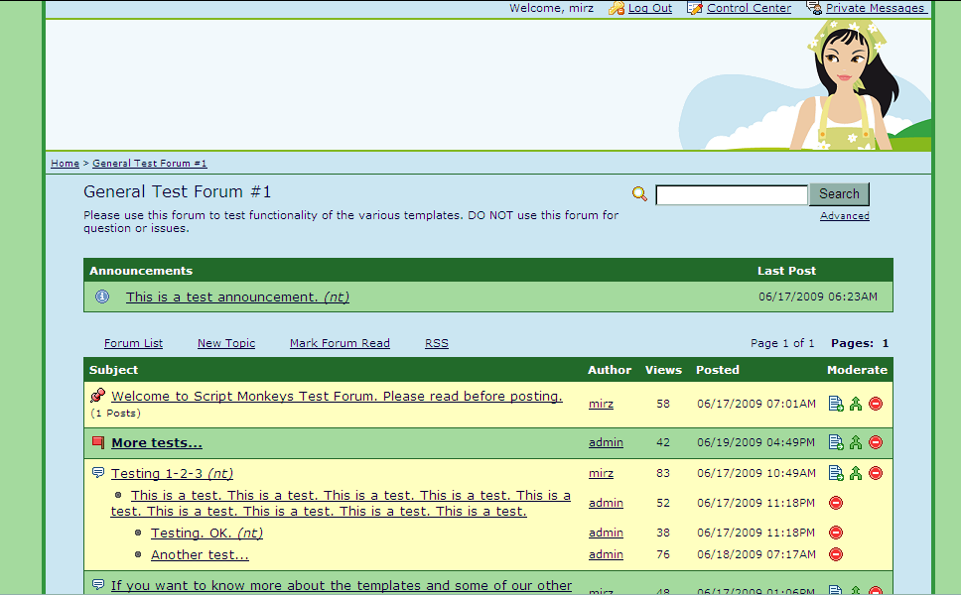Click the key icon beside Log Out
This screenshot has width=961, height=595.
click(x=616, y=8)
